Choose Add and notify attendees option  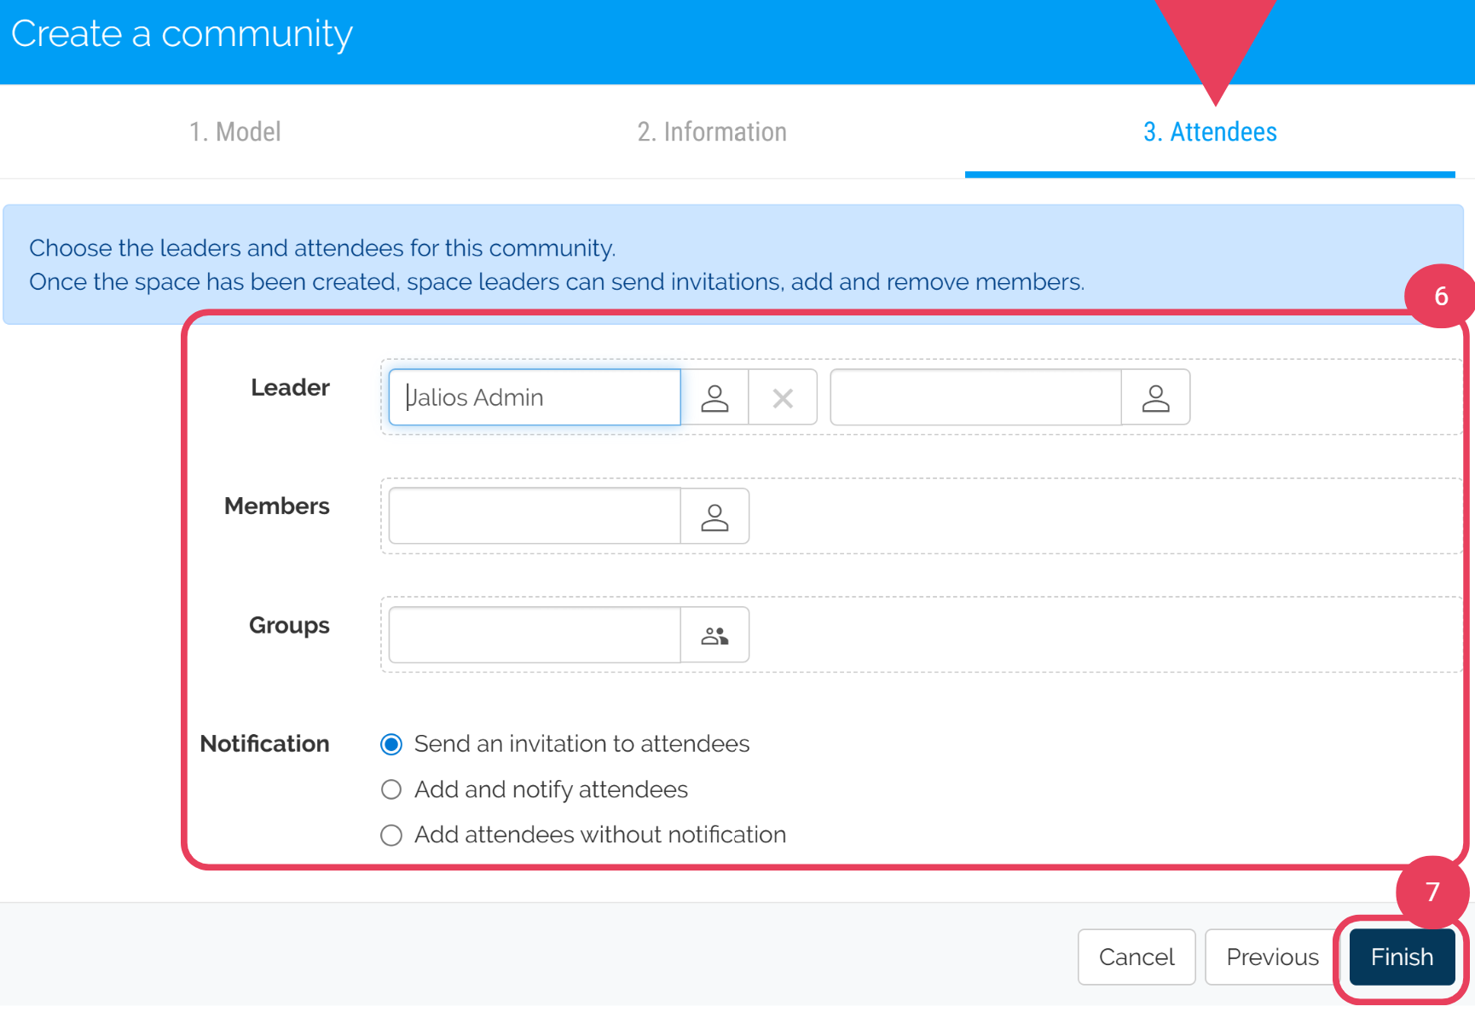391,789
